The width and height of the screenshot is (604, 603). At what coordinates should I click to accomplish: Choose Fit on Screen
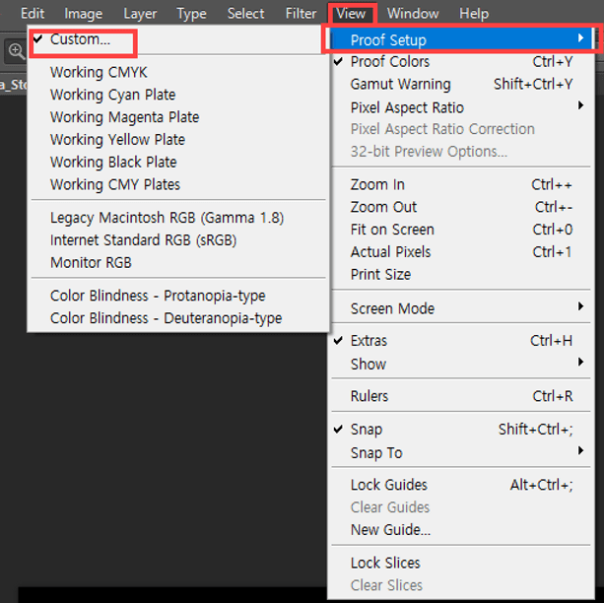pos(392,230)
